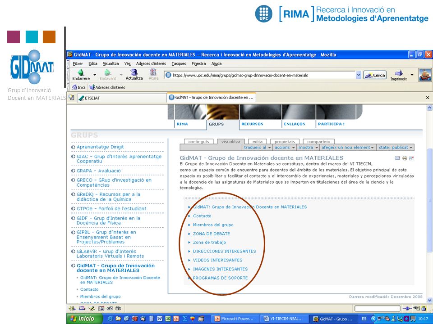Click the ES language indicator in the taskbar

point(364,319)
